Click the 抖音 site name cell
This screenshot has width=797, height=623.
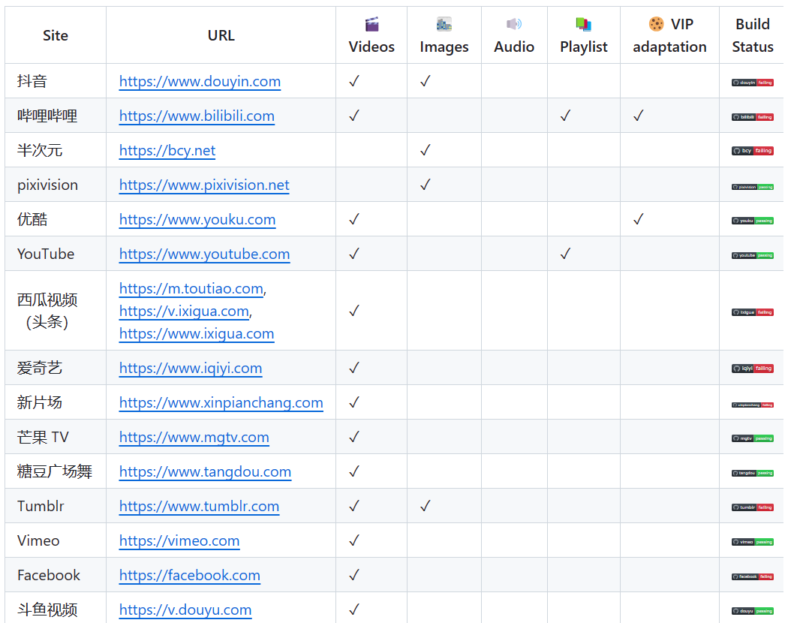tap(56, 81)
